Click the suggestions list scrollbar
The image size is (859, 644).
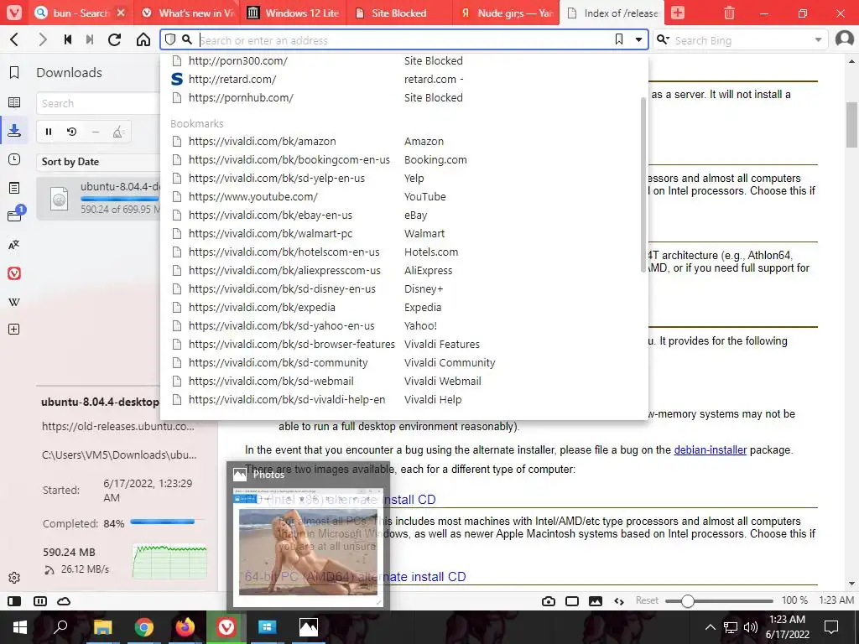pyautogui.click(x=643, y=184)
